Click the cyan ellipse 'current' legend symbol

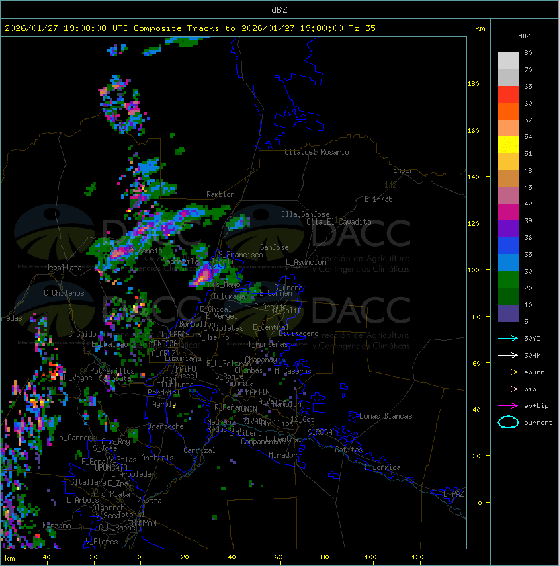point(508,422)
